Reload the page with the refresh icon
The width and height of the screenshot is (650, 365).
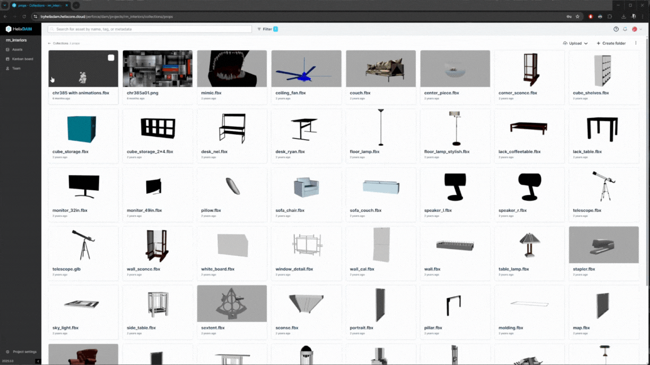pyautogui.click(x=24, y=16)
